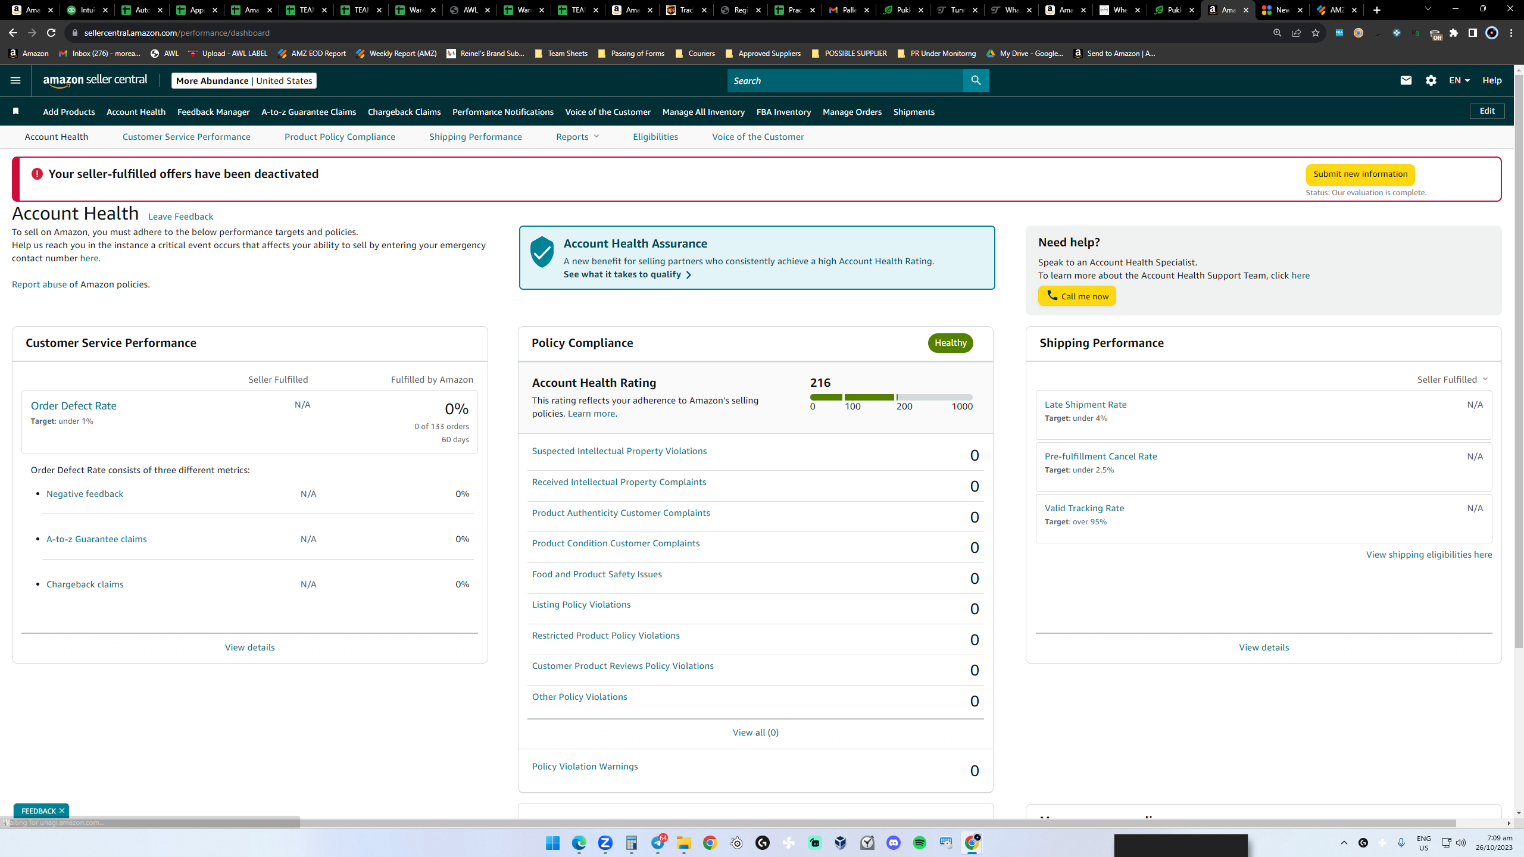Open Feedback Manager menu item

pyautogui.click(x=214, y=112)
